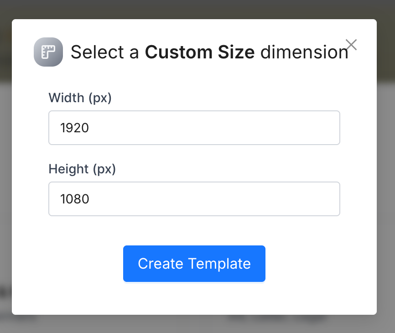Select the close cross in the corner

[351, 45]
